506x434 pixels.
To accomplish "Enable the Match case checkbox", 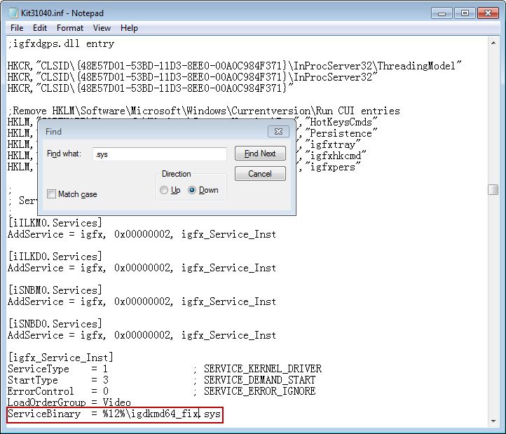I will pyautogui.click(x=52, y=194).
